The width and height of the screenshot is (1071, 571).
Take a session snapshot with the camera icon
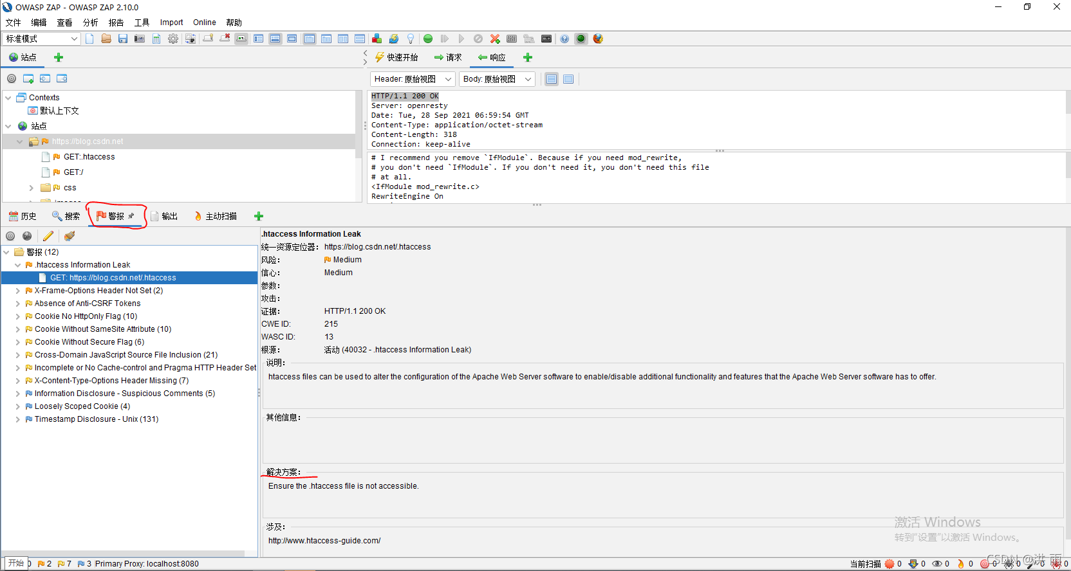tap(140, 39)
